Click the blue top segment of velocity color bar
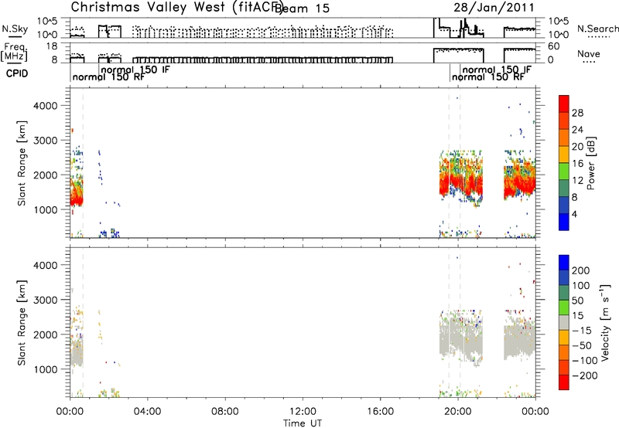Viewport: 619px width, 428px height. tap(564, 263)
